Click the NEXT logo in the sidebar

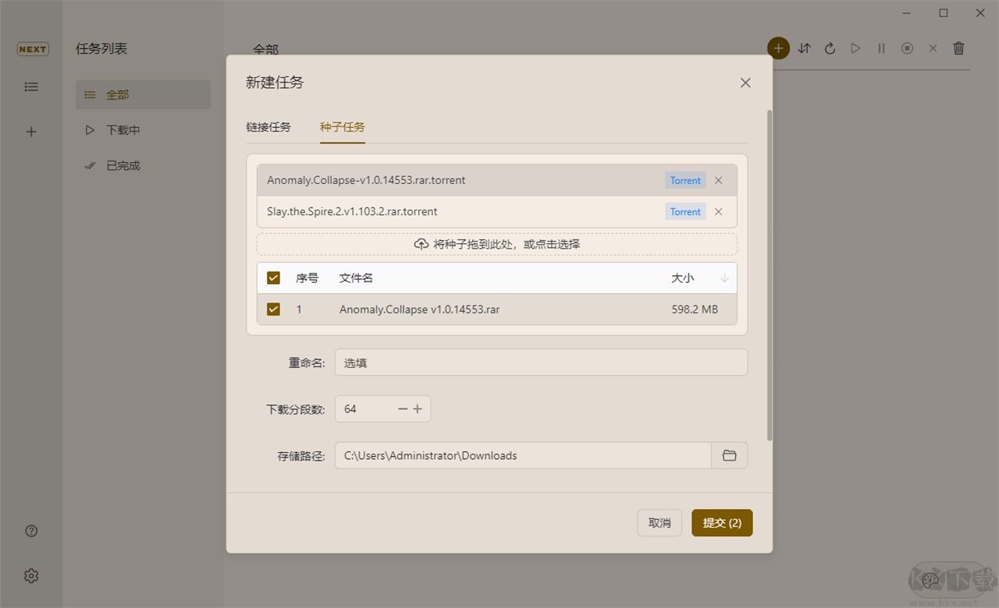click(32, 49)
